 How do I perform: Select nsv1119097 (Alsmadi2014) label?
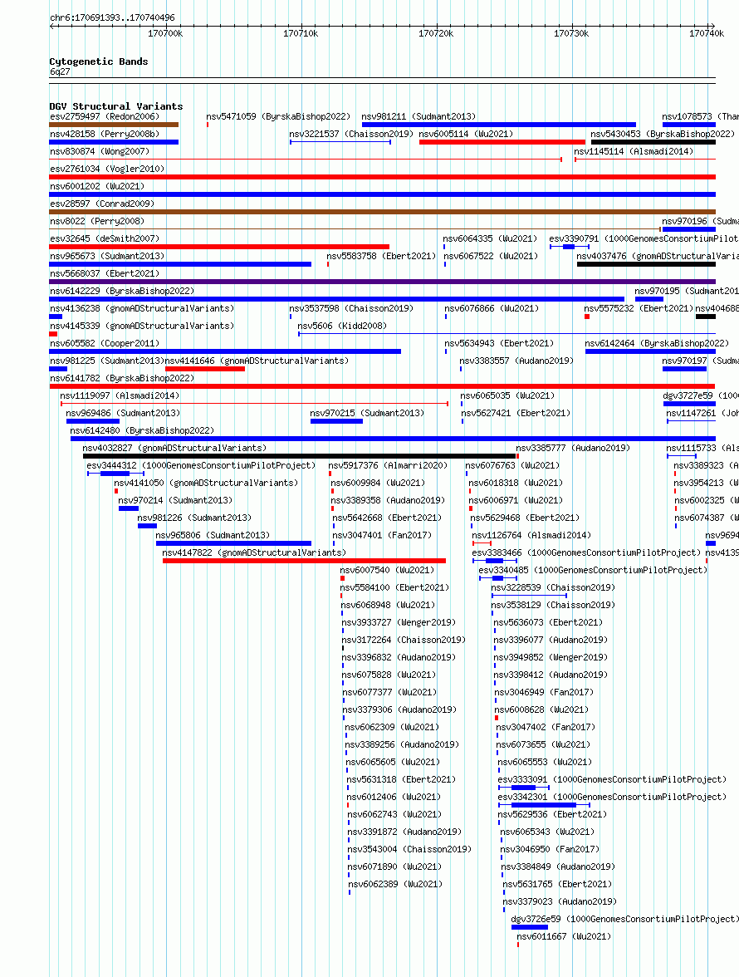(120, 395)
